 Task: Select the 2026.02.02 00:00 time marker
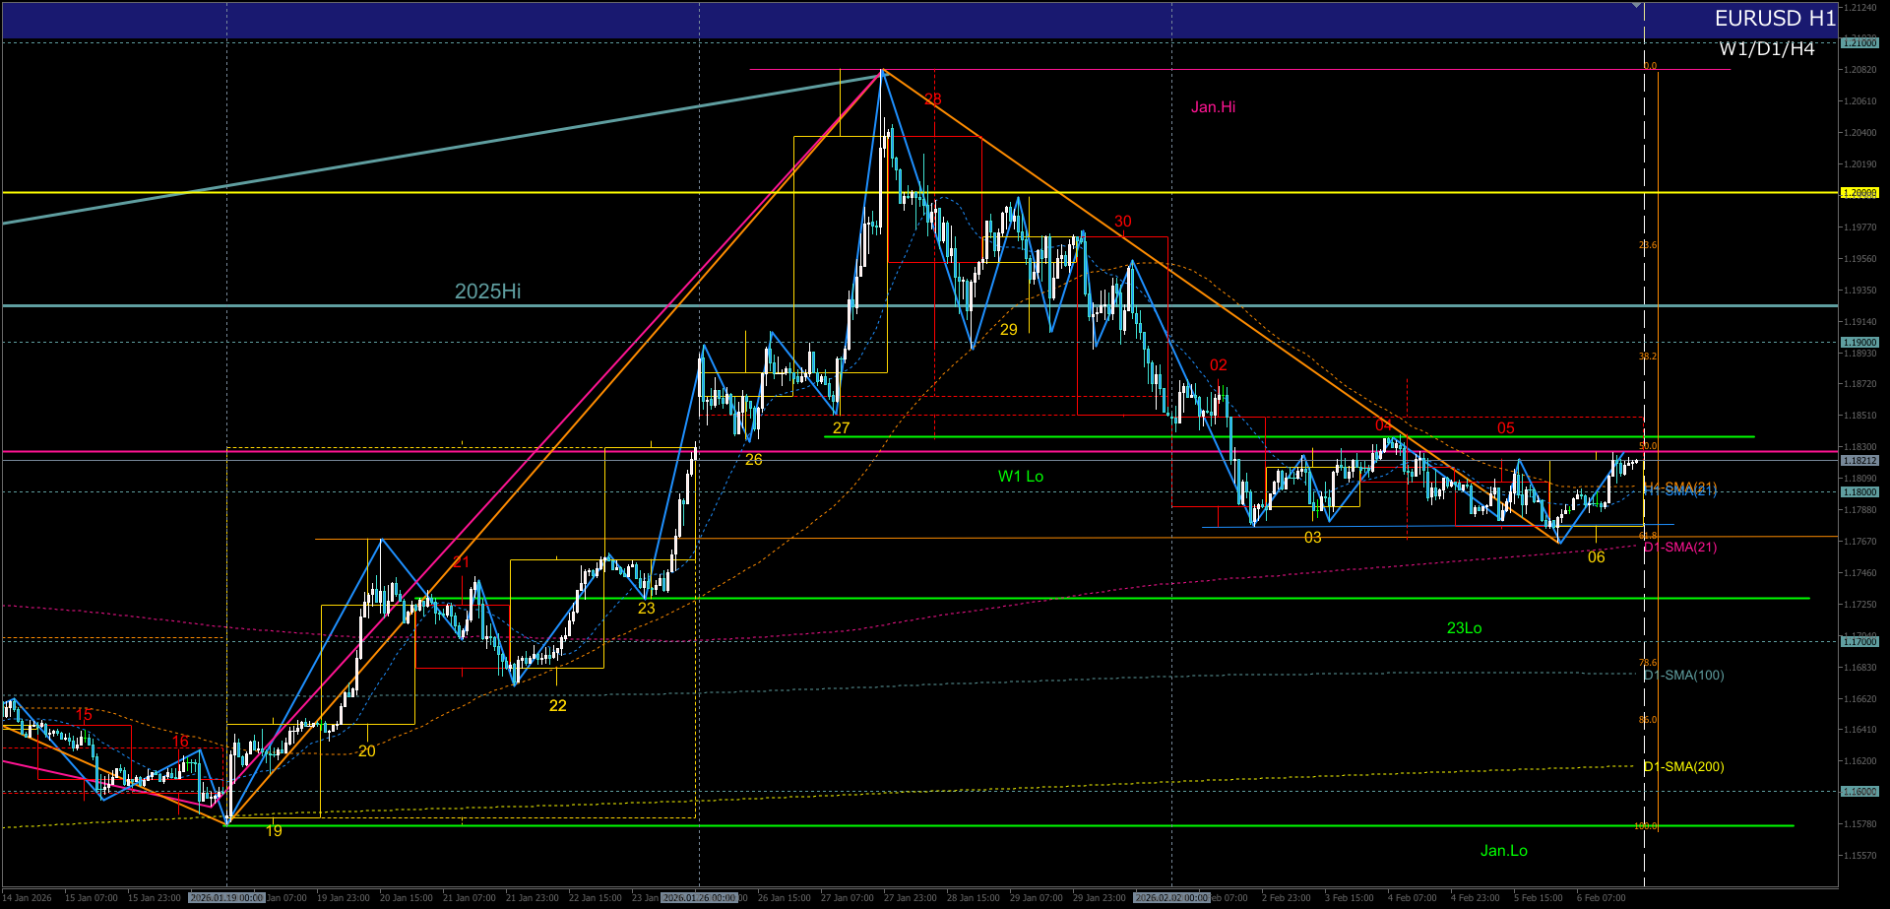tap(1171, 898)
